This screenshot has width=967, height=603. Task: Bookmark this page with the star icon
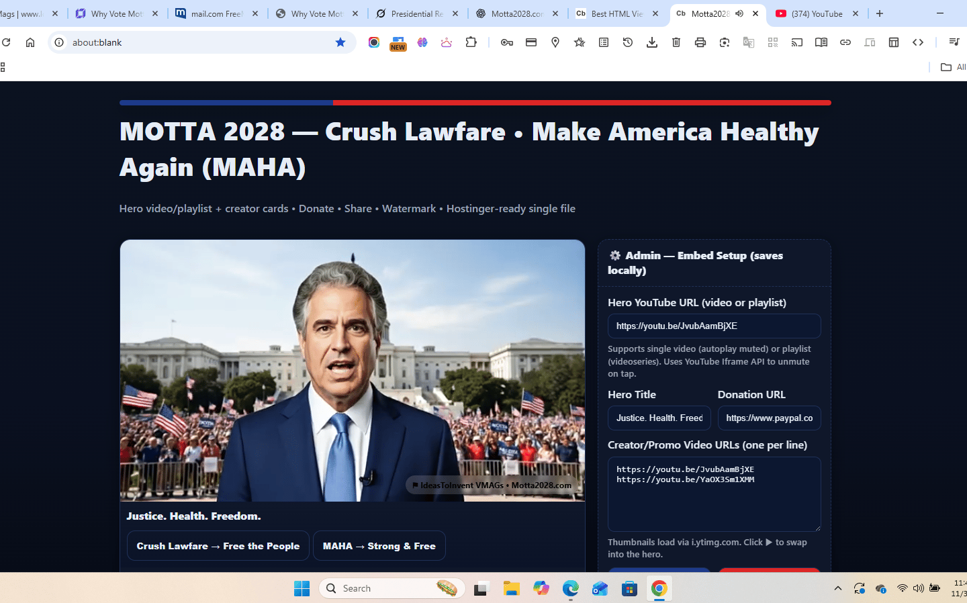[x=340, y=42]
